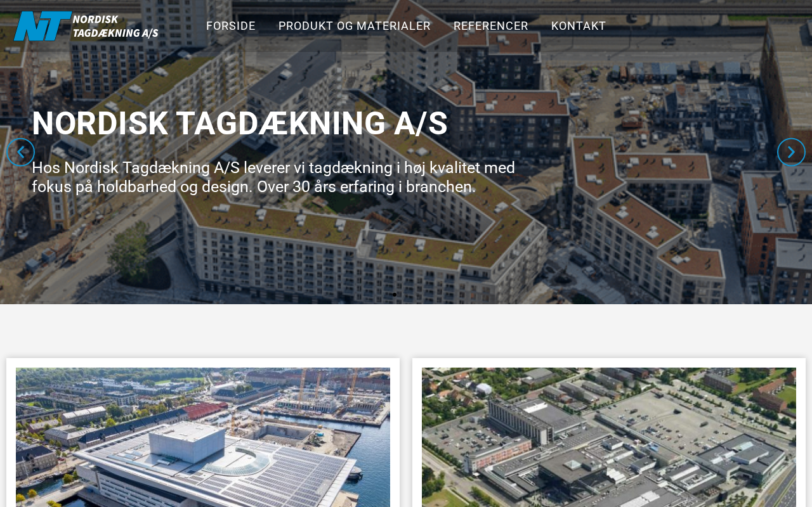Click the paragraph starting "Hos Nordisk Tagdækning A/S leverer"
The width and height of the screenshot is (812, 507).
[x=273, y=177]
